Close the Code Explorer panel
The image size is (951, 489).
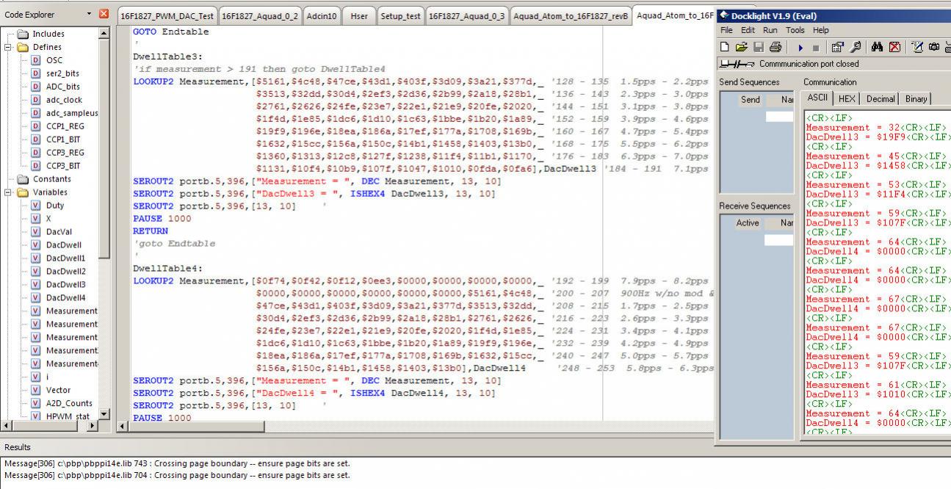(x=104, y=14)
